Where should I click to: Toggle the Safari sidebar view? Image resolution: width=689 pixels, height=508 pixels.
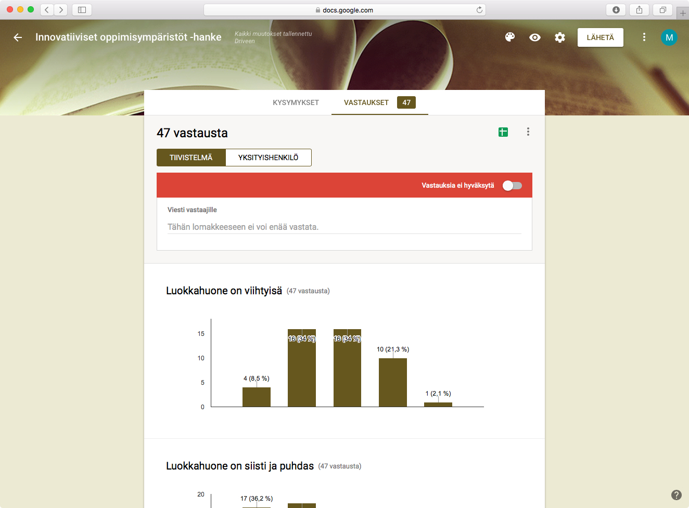[x=82, y=10]
